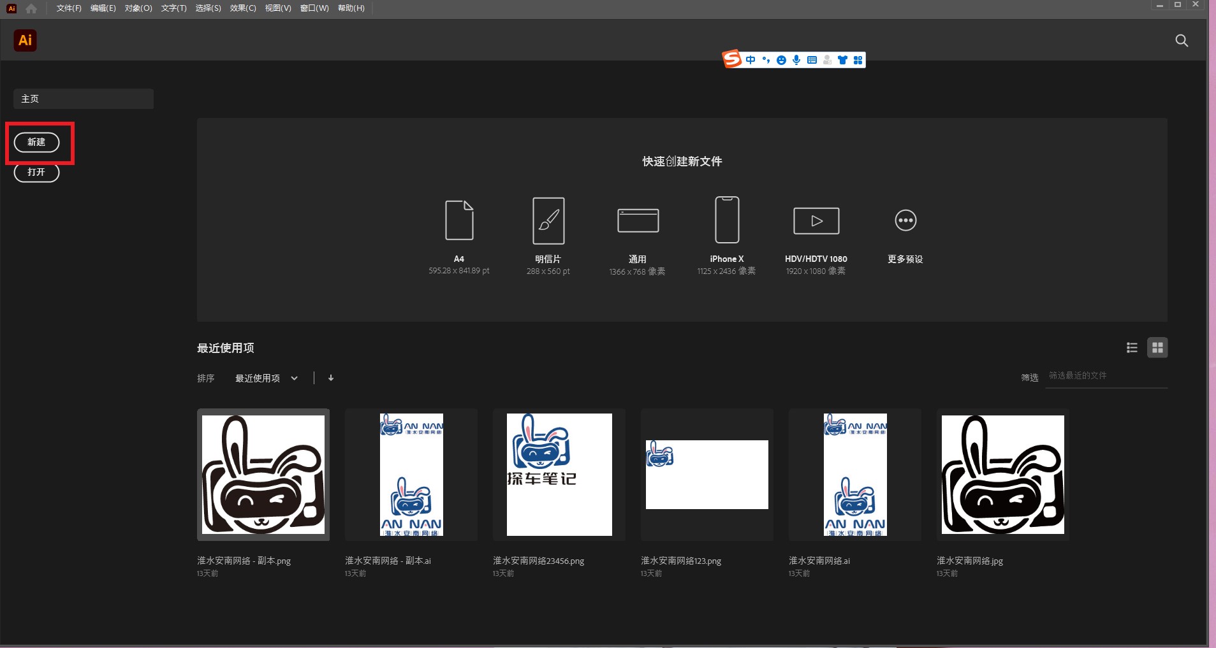The width and height of the screenshot is (1216, 648).
Task: Click Sogou punctuation toggle icon
Action: 766,60
